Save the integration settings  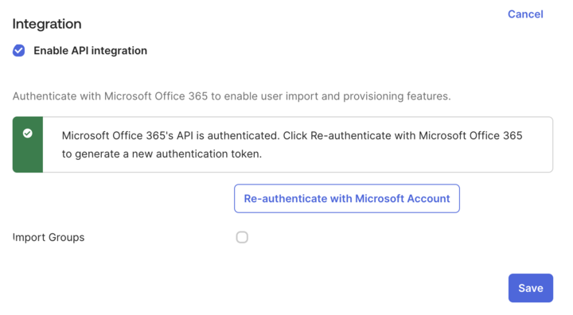click(x=531, y=288)
